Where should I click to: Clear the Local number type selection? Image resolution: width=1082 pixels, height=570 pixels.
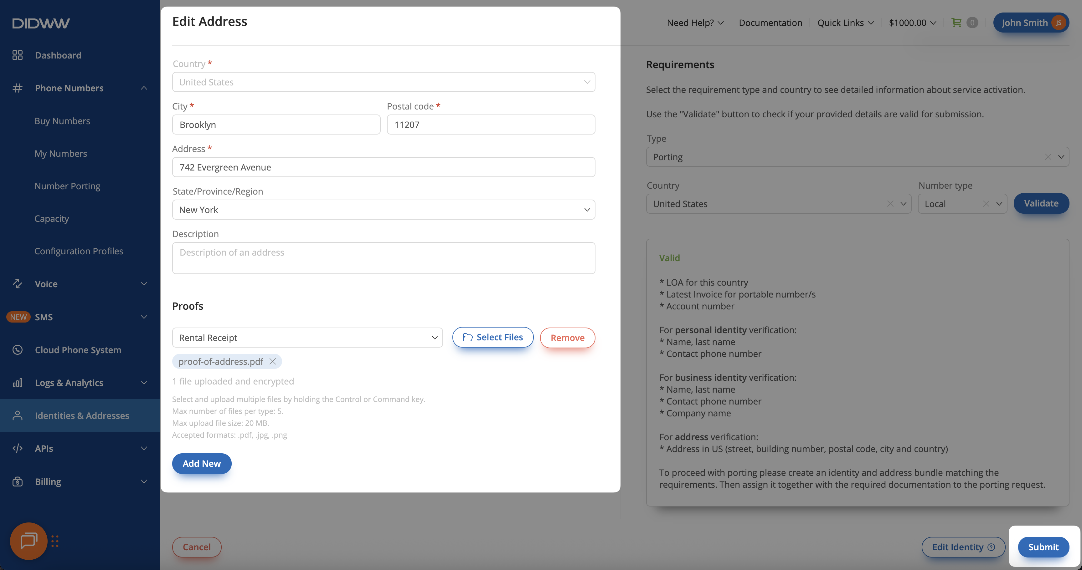coord(986,204)
